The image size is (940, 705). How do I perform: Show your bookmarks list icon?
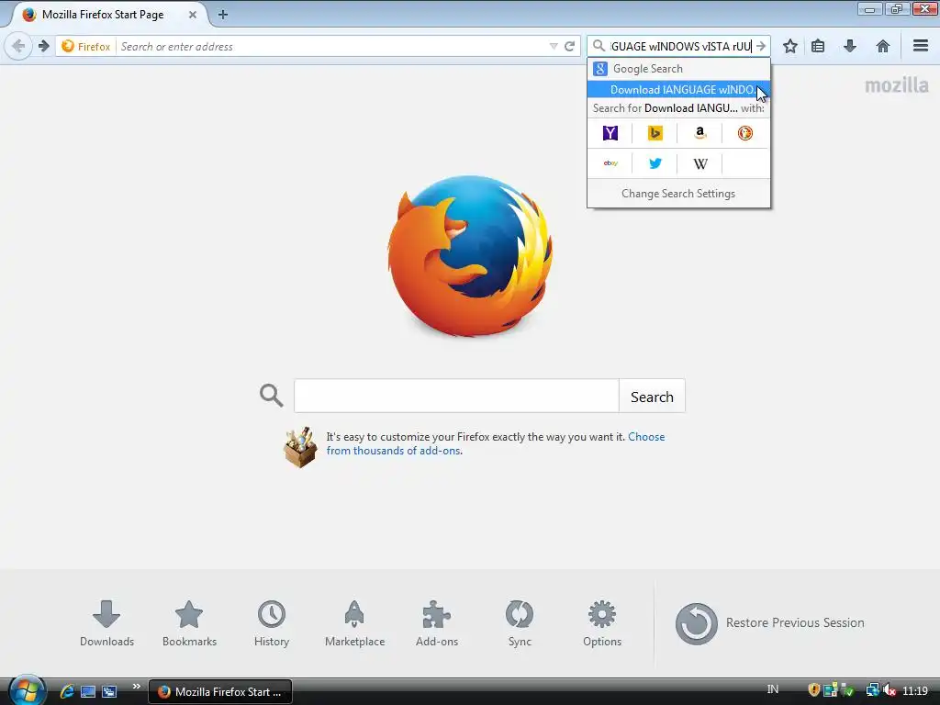[818, 46]
